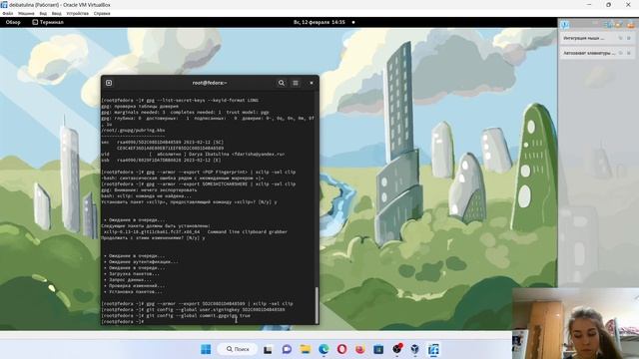639x359 pixels.
Task: Open the app icon with red notification badge
Action: tap(397, 348)
